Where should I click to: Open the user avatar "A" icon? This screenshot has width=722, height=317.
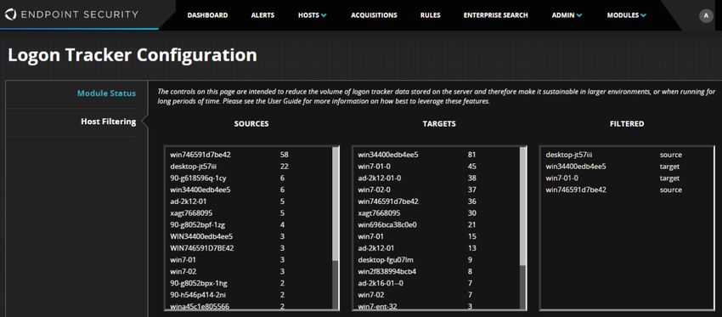[x=706, y=15]
